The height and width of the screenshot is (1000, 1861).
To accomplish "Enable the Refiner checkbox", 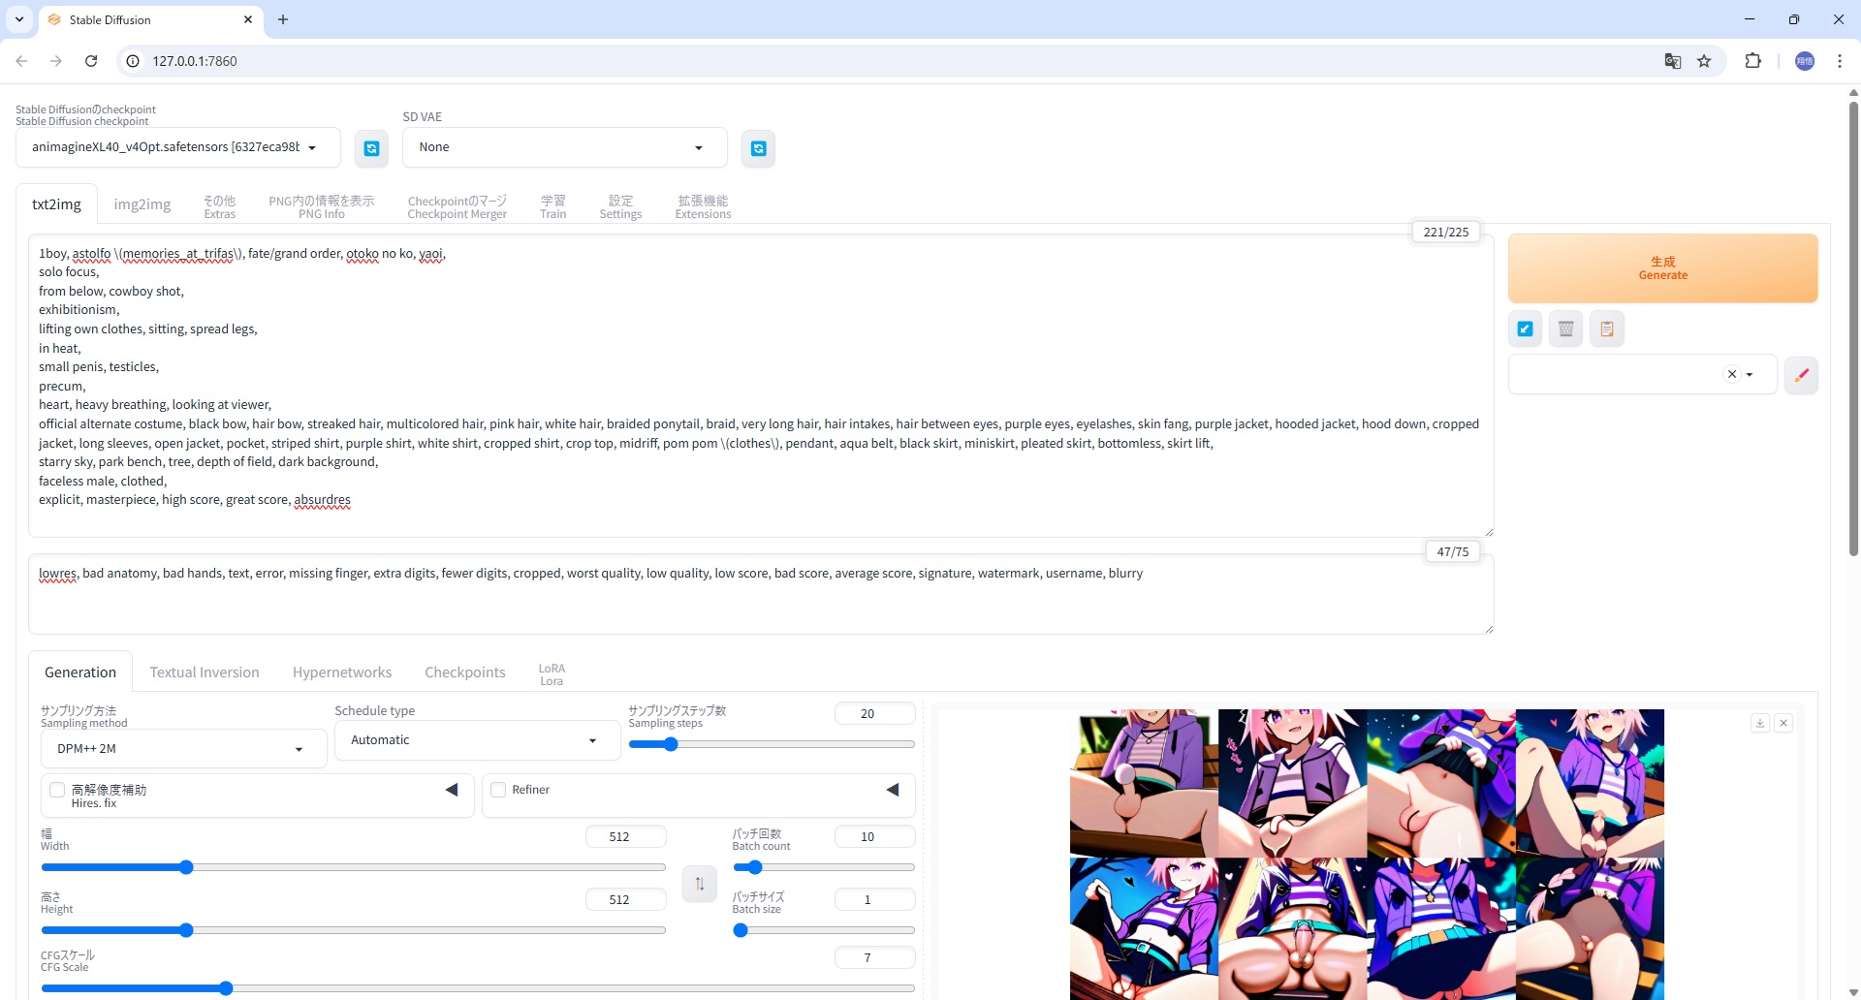I will pos(498,790).
